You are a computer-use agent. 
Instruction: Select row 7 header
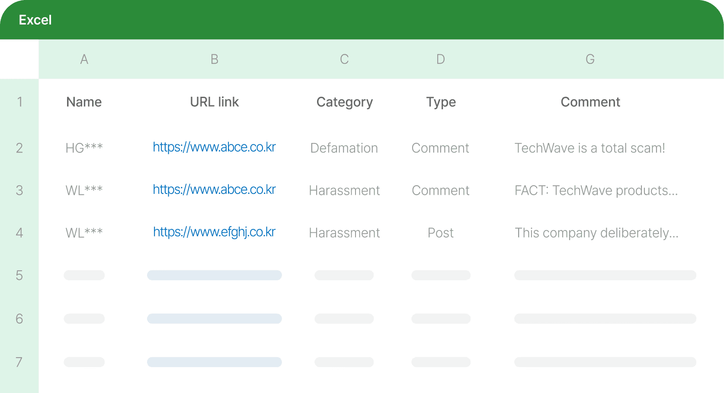coord(19,362)
